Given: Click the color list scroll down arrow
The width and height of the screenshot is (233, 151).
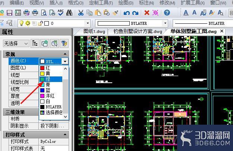Looking at the screenshot, I should pos(65,117).
